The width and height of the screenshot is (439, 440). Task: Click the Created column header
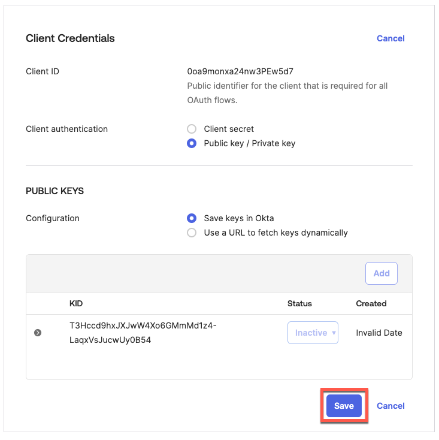coord(371,303)
